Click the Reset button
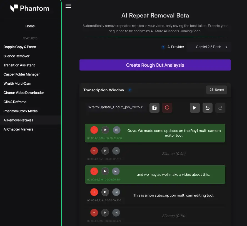 pos(216,90)
